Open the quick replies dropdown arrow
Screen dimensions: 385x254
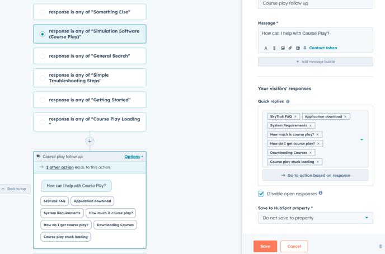click(x=361, y=139)
